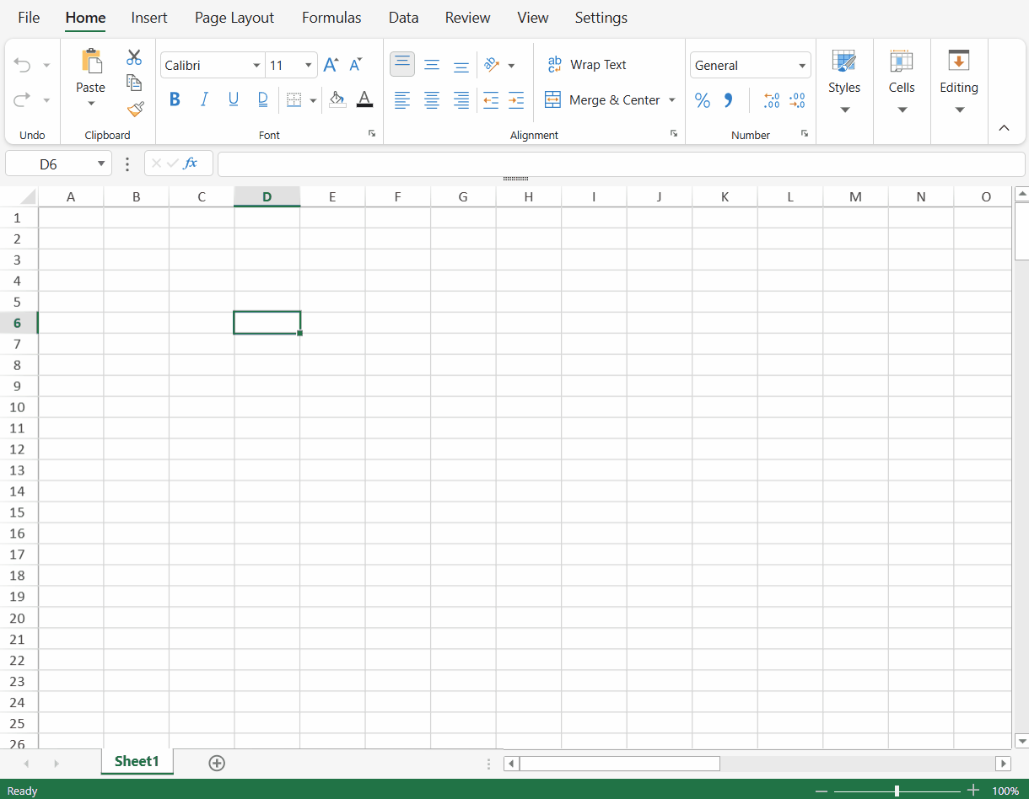Screen dimensions: 1029x799
Task: Apply Percent Style number format
Action: (x=703, y=100)
